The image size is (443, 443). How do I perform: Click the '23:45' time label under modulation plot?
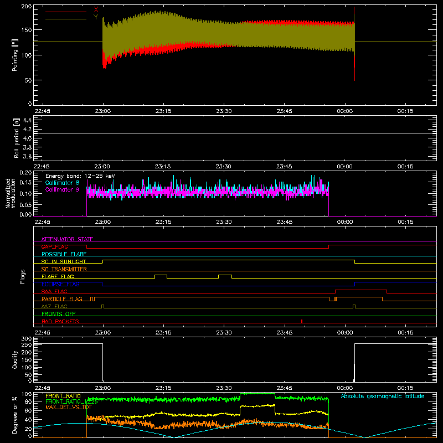284,222
